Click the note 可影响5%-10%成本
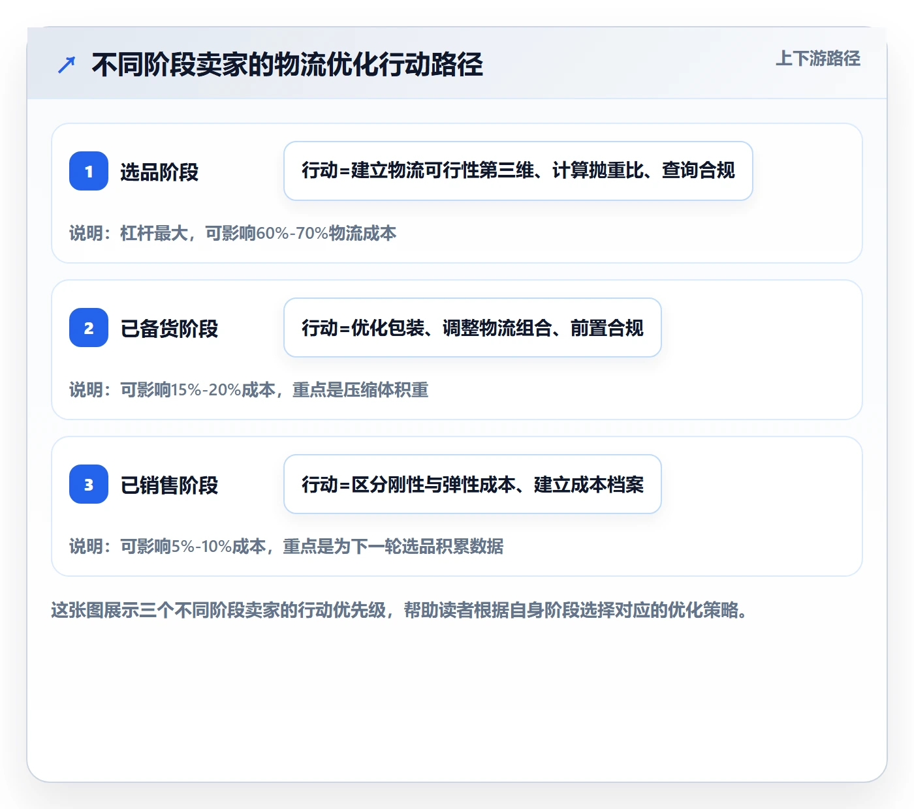Screen dimensions: 914x809 (287, 547)
